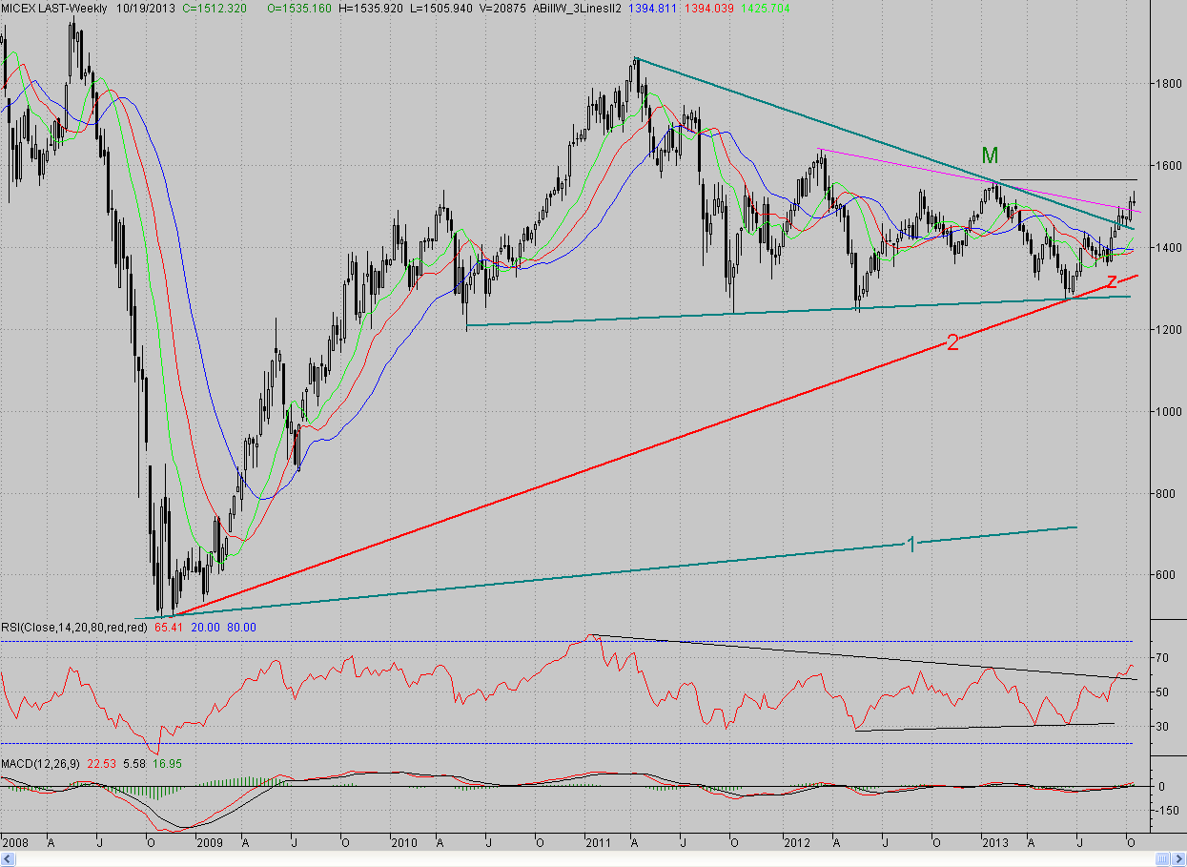Click the MICEX LAST-Weekly chart title
Image resolution: width=1187 pixels, height=867 pixels.
pyautogui.click(x=56, y=8)
